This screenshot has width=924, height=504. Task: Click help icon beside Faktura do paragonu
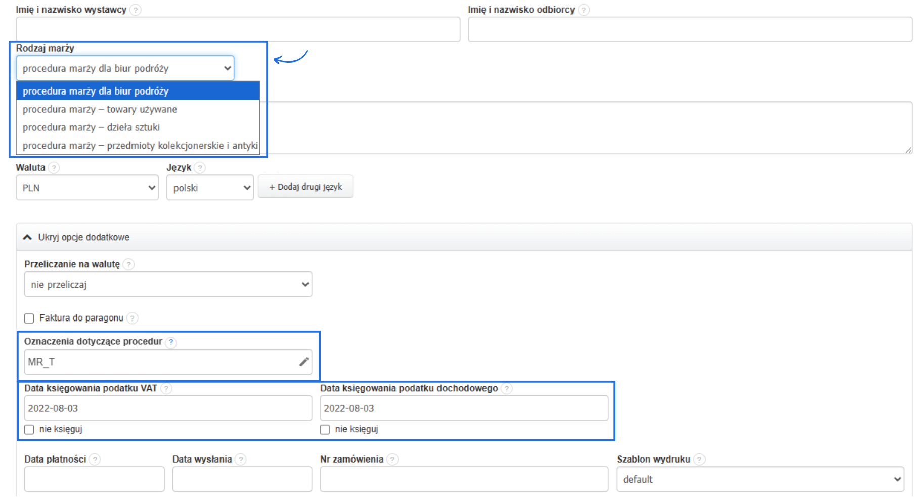tap(132, 318)
